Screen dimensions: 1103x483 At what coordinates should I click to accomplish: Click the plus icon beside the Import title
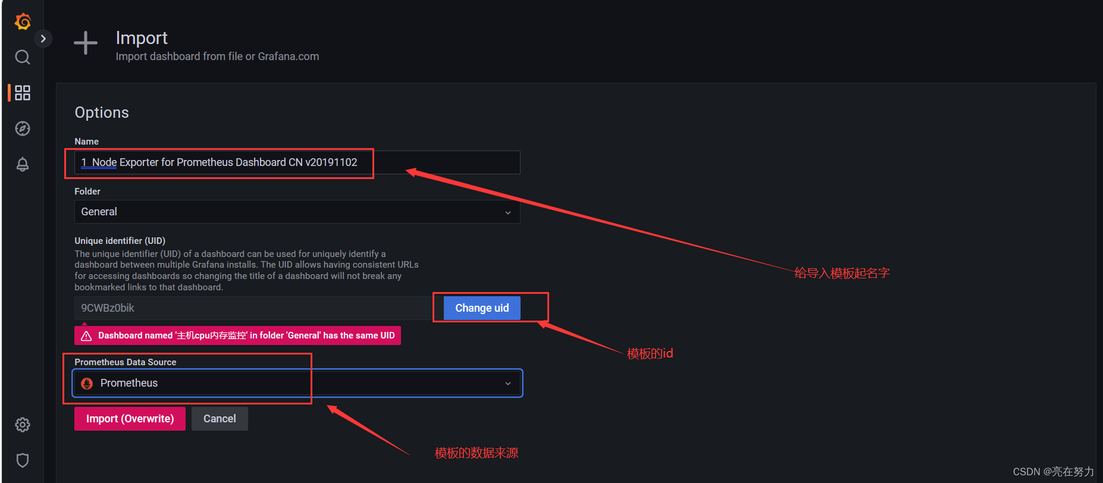(86, 43)
